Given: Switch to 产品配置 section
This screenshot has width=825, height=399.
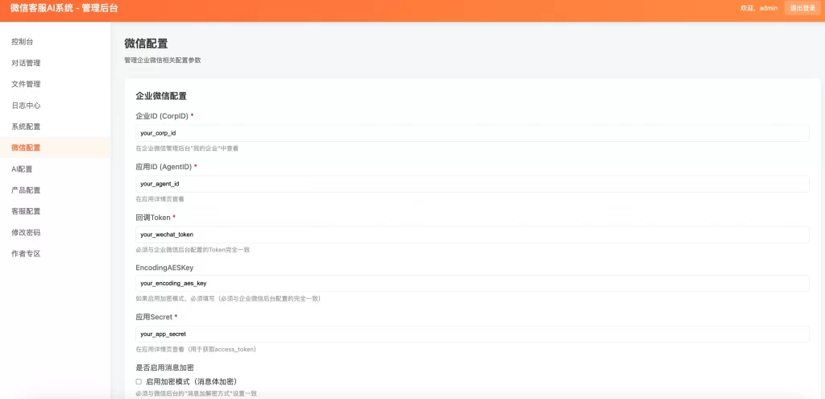Looking at the screenshot, I should coord(26,190).
